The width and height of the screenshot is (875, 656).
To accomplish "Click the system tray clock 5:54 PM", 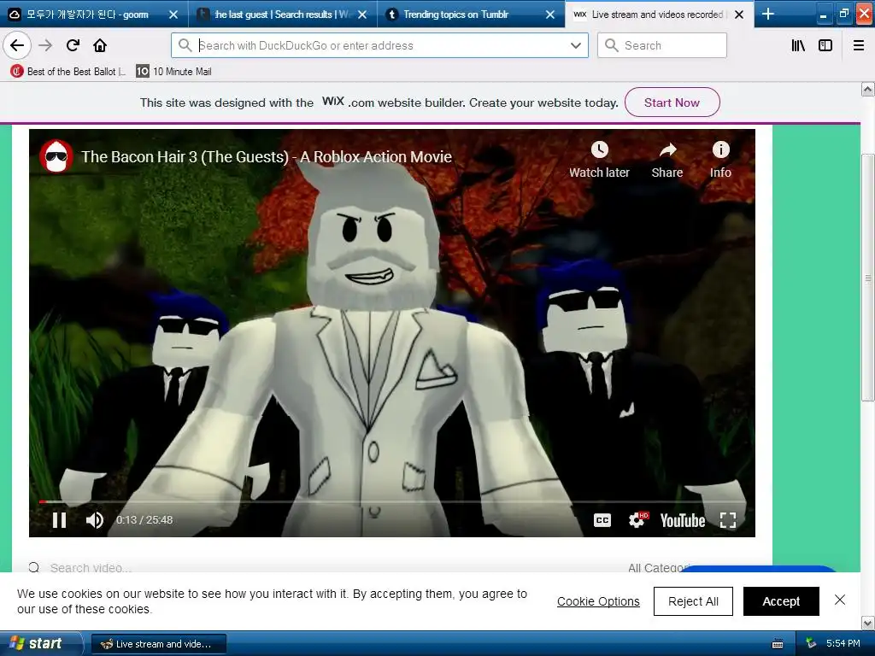I will pyautogui.click(x=843, y=643).
